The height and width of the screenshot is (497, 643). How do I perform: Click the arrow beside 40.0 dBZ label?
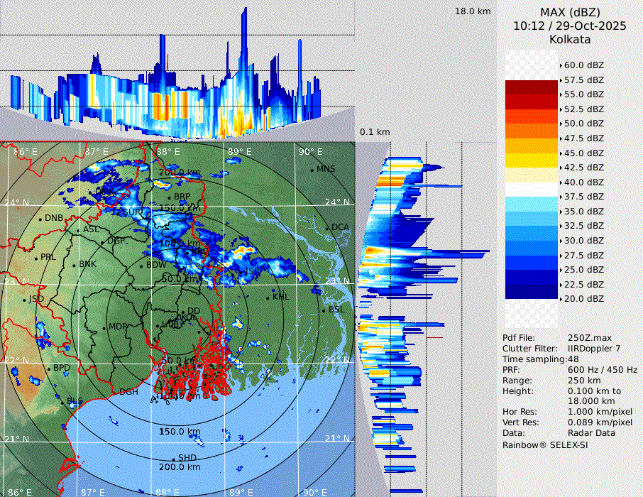[x=561, y=182]
